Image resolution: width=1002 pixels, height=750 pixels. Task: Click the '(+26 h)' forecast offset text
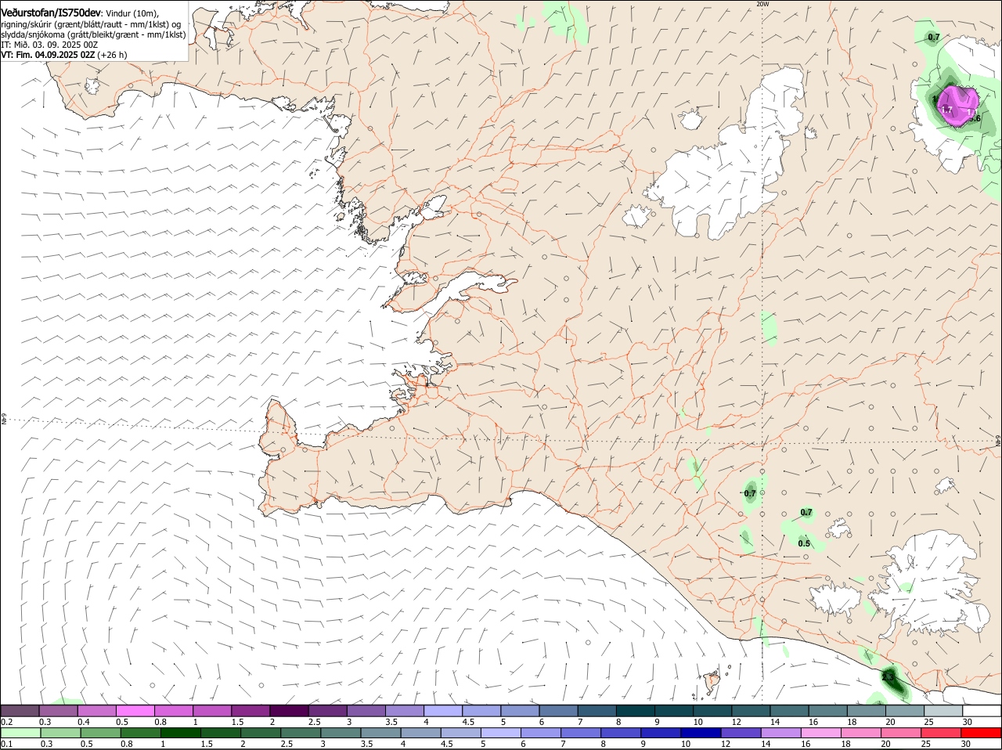click(x=113, y=55)
